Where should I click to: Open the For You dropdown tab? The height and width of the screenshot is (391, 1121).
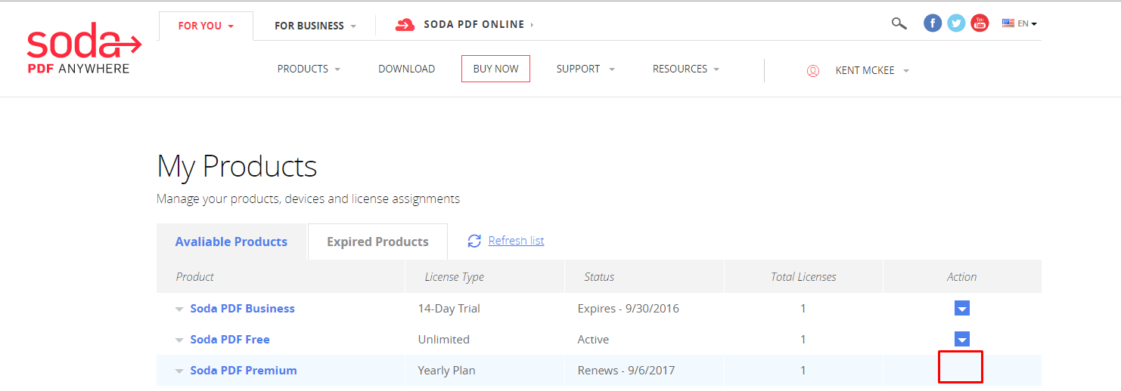(x=206, y=26)
